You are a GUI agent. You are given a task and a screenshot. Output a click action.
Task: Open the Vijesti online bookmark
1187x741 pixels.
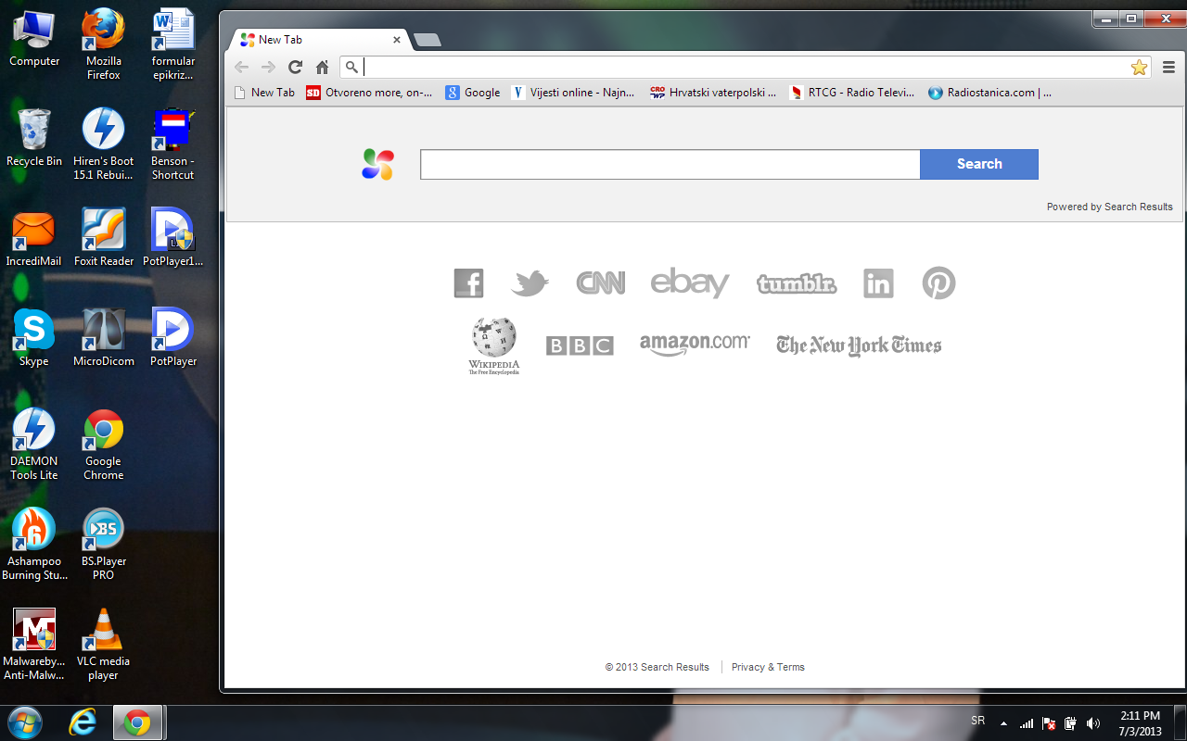point(573,93)
